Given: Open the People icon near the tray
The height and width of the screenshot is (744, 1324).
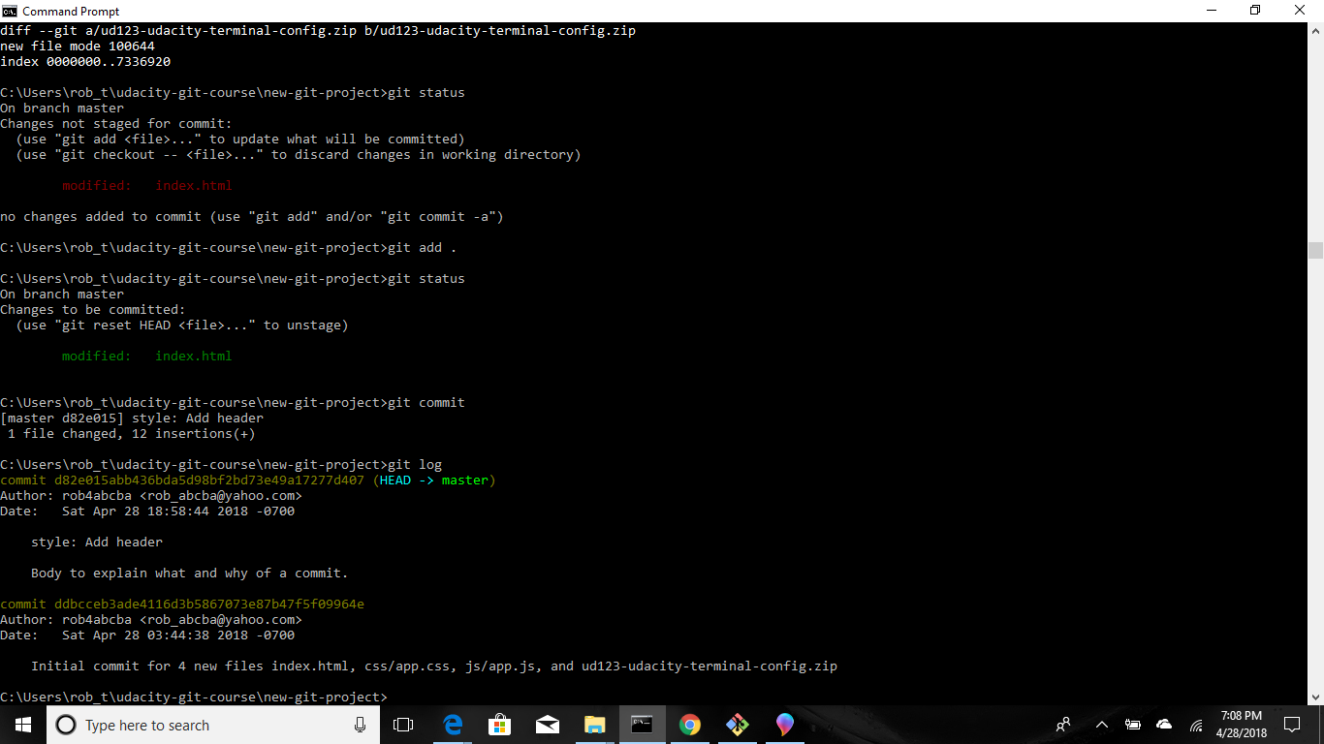Looking at the screenshot, I should pyautogui.click(x=1063, y=724).
